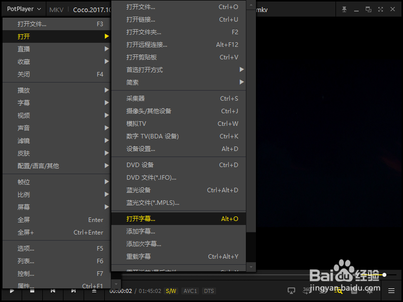Stop playback with the stop button
Image resolution: width=403 pixels, height=302 pixels.
(32, 291)
